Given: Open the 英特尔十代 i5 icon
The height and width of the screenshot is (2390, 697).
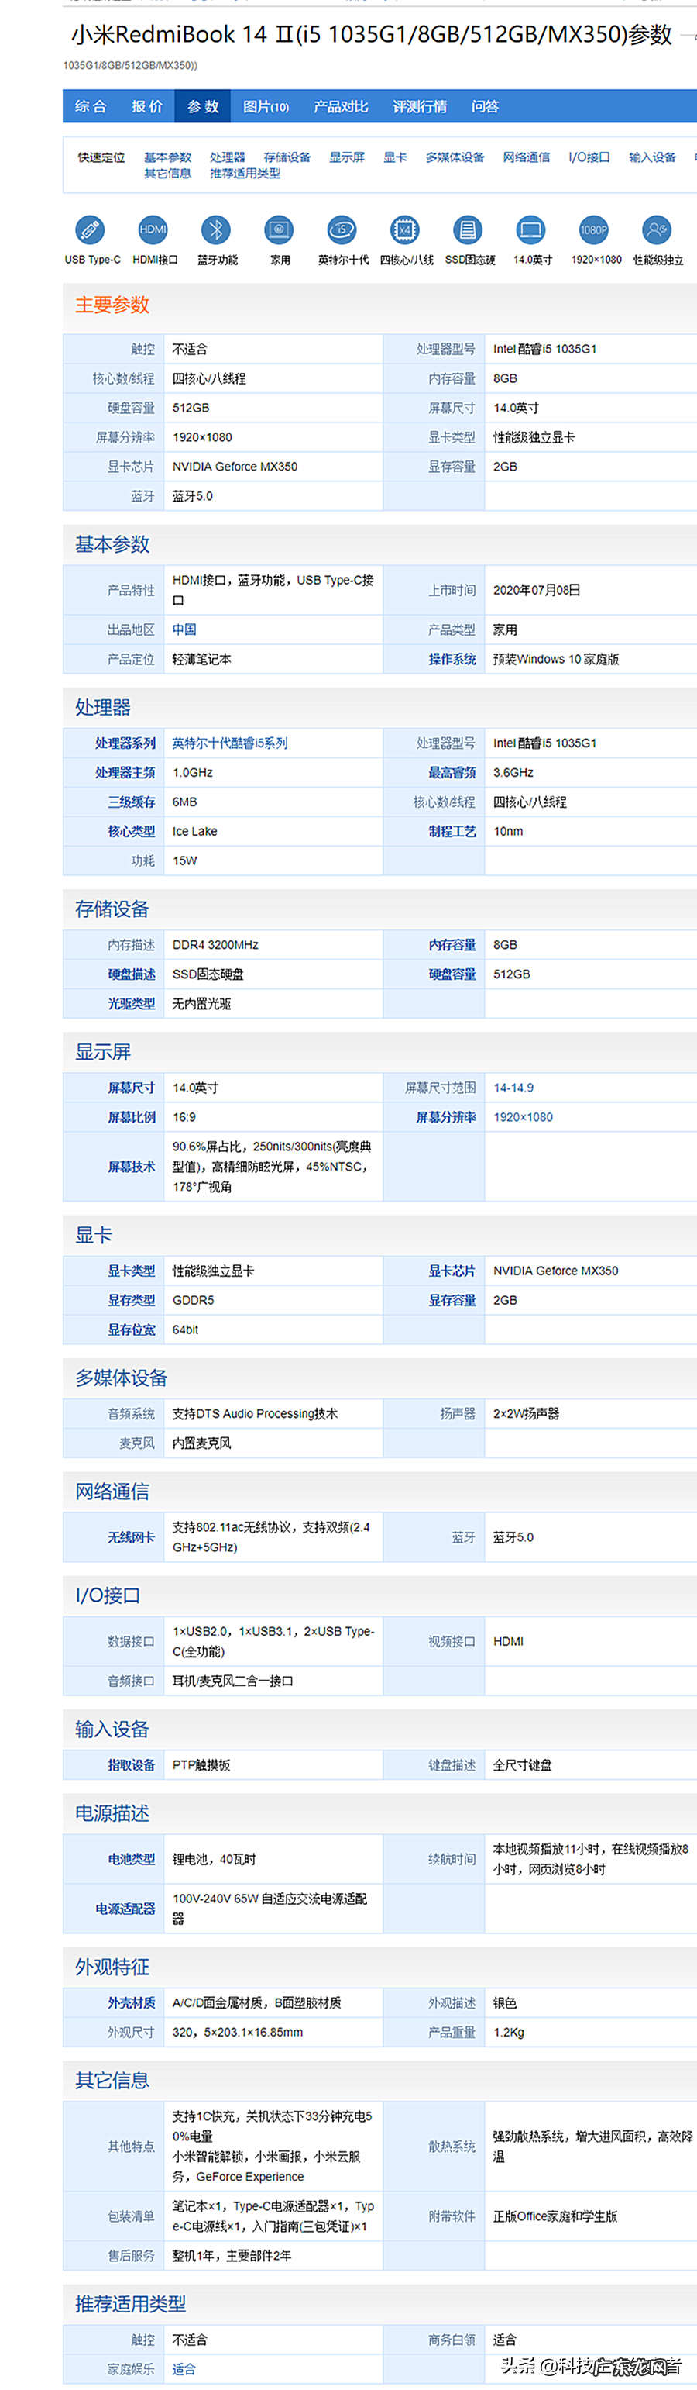Looking at the screenshot, I should coord(342,229).
